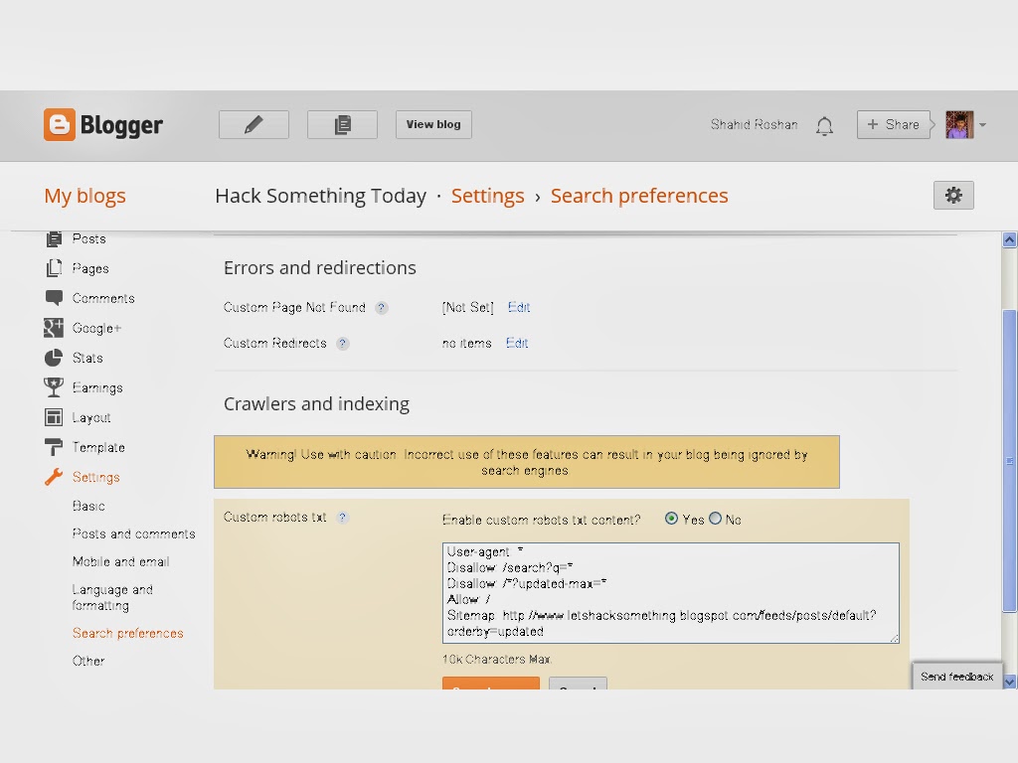This screenshot has width=1018, height=763.
Task: Edit Custom Page Not Found
Action: click(x=519, y=308)
